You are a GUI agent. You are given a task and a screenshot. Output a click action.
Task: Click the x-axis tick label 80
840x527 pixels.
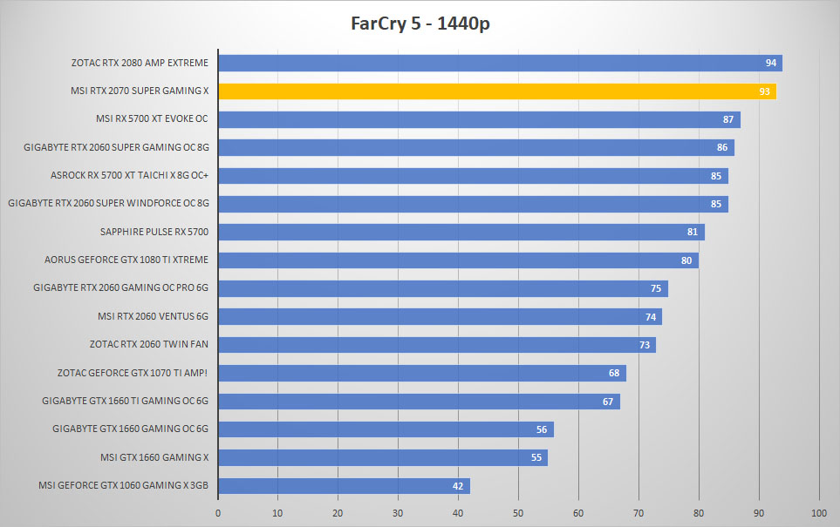tap(699, 513)
